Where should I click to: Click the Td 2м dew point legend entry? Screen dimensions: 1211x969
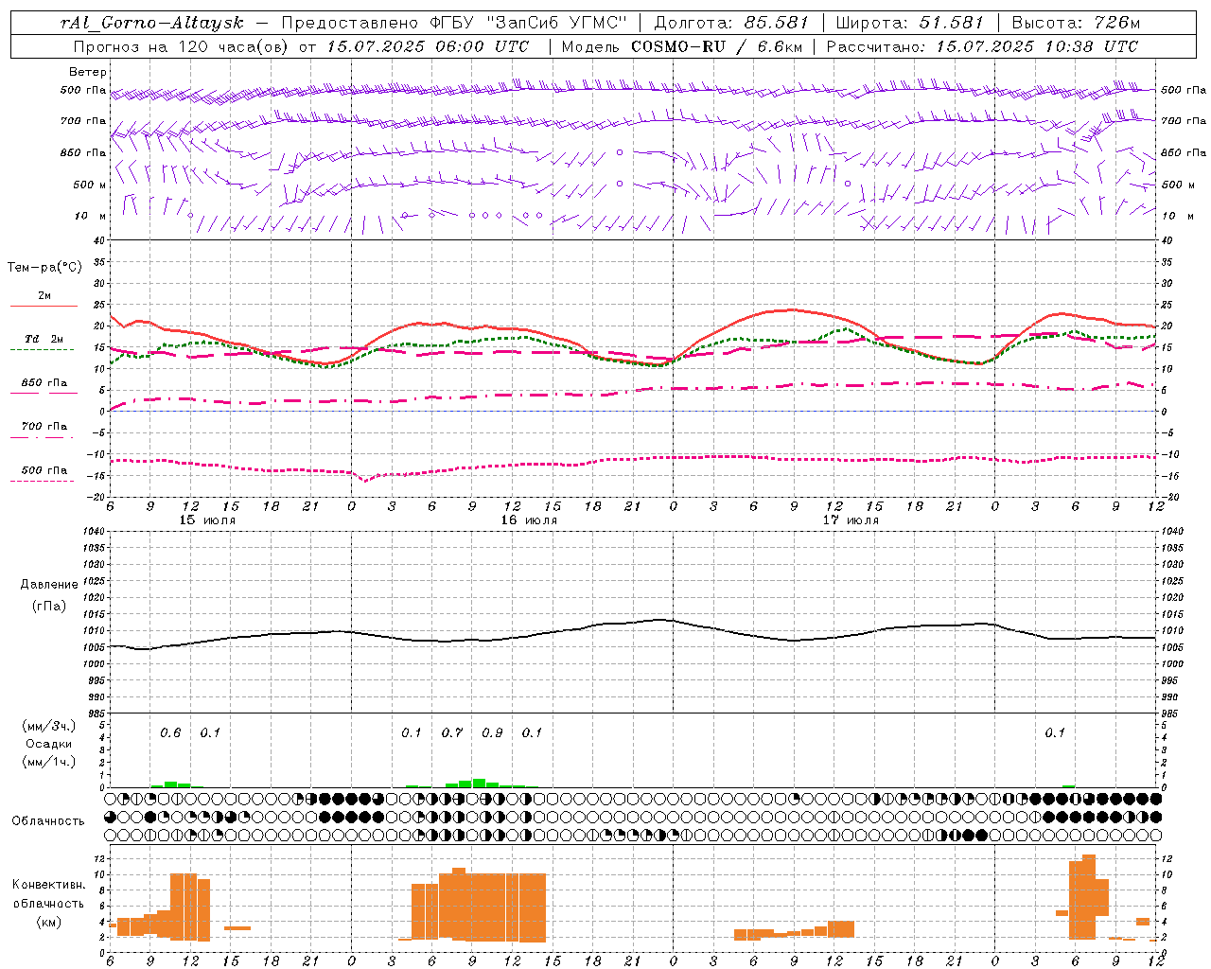point(44,339)
